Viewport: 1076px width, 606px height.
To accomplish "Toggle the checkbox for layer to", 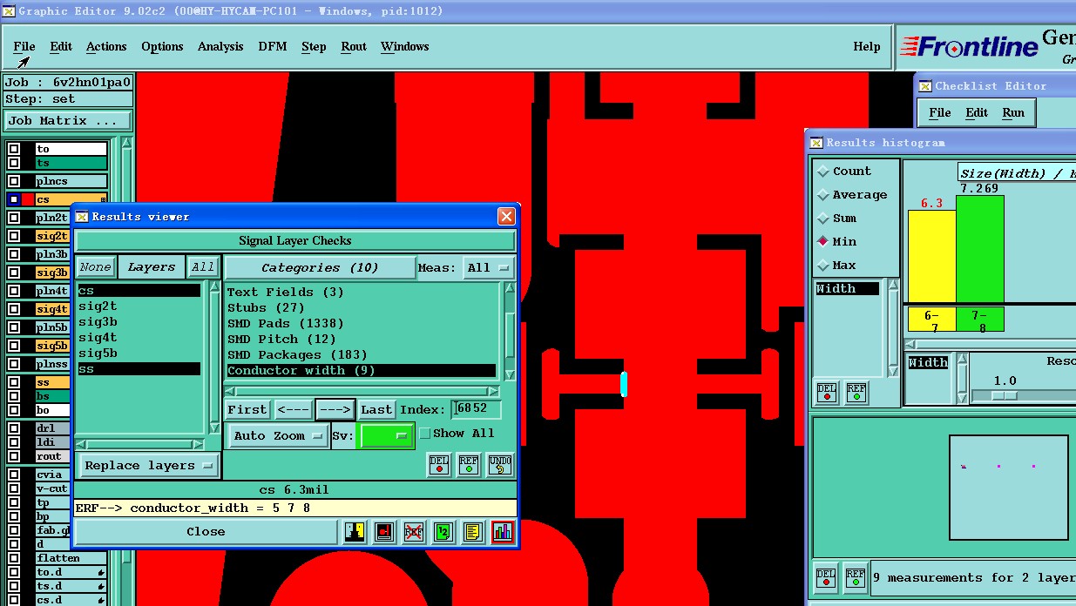I will [14, 149].
